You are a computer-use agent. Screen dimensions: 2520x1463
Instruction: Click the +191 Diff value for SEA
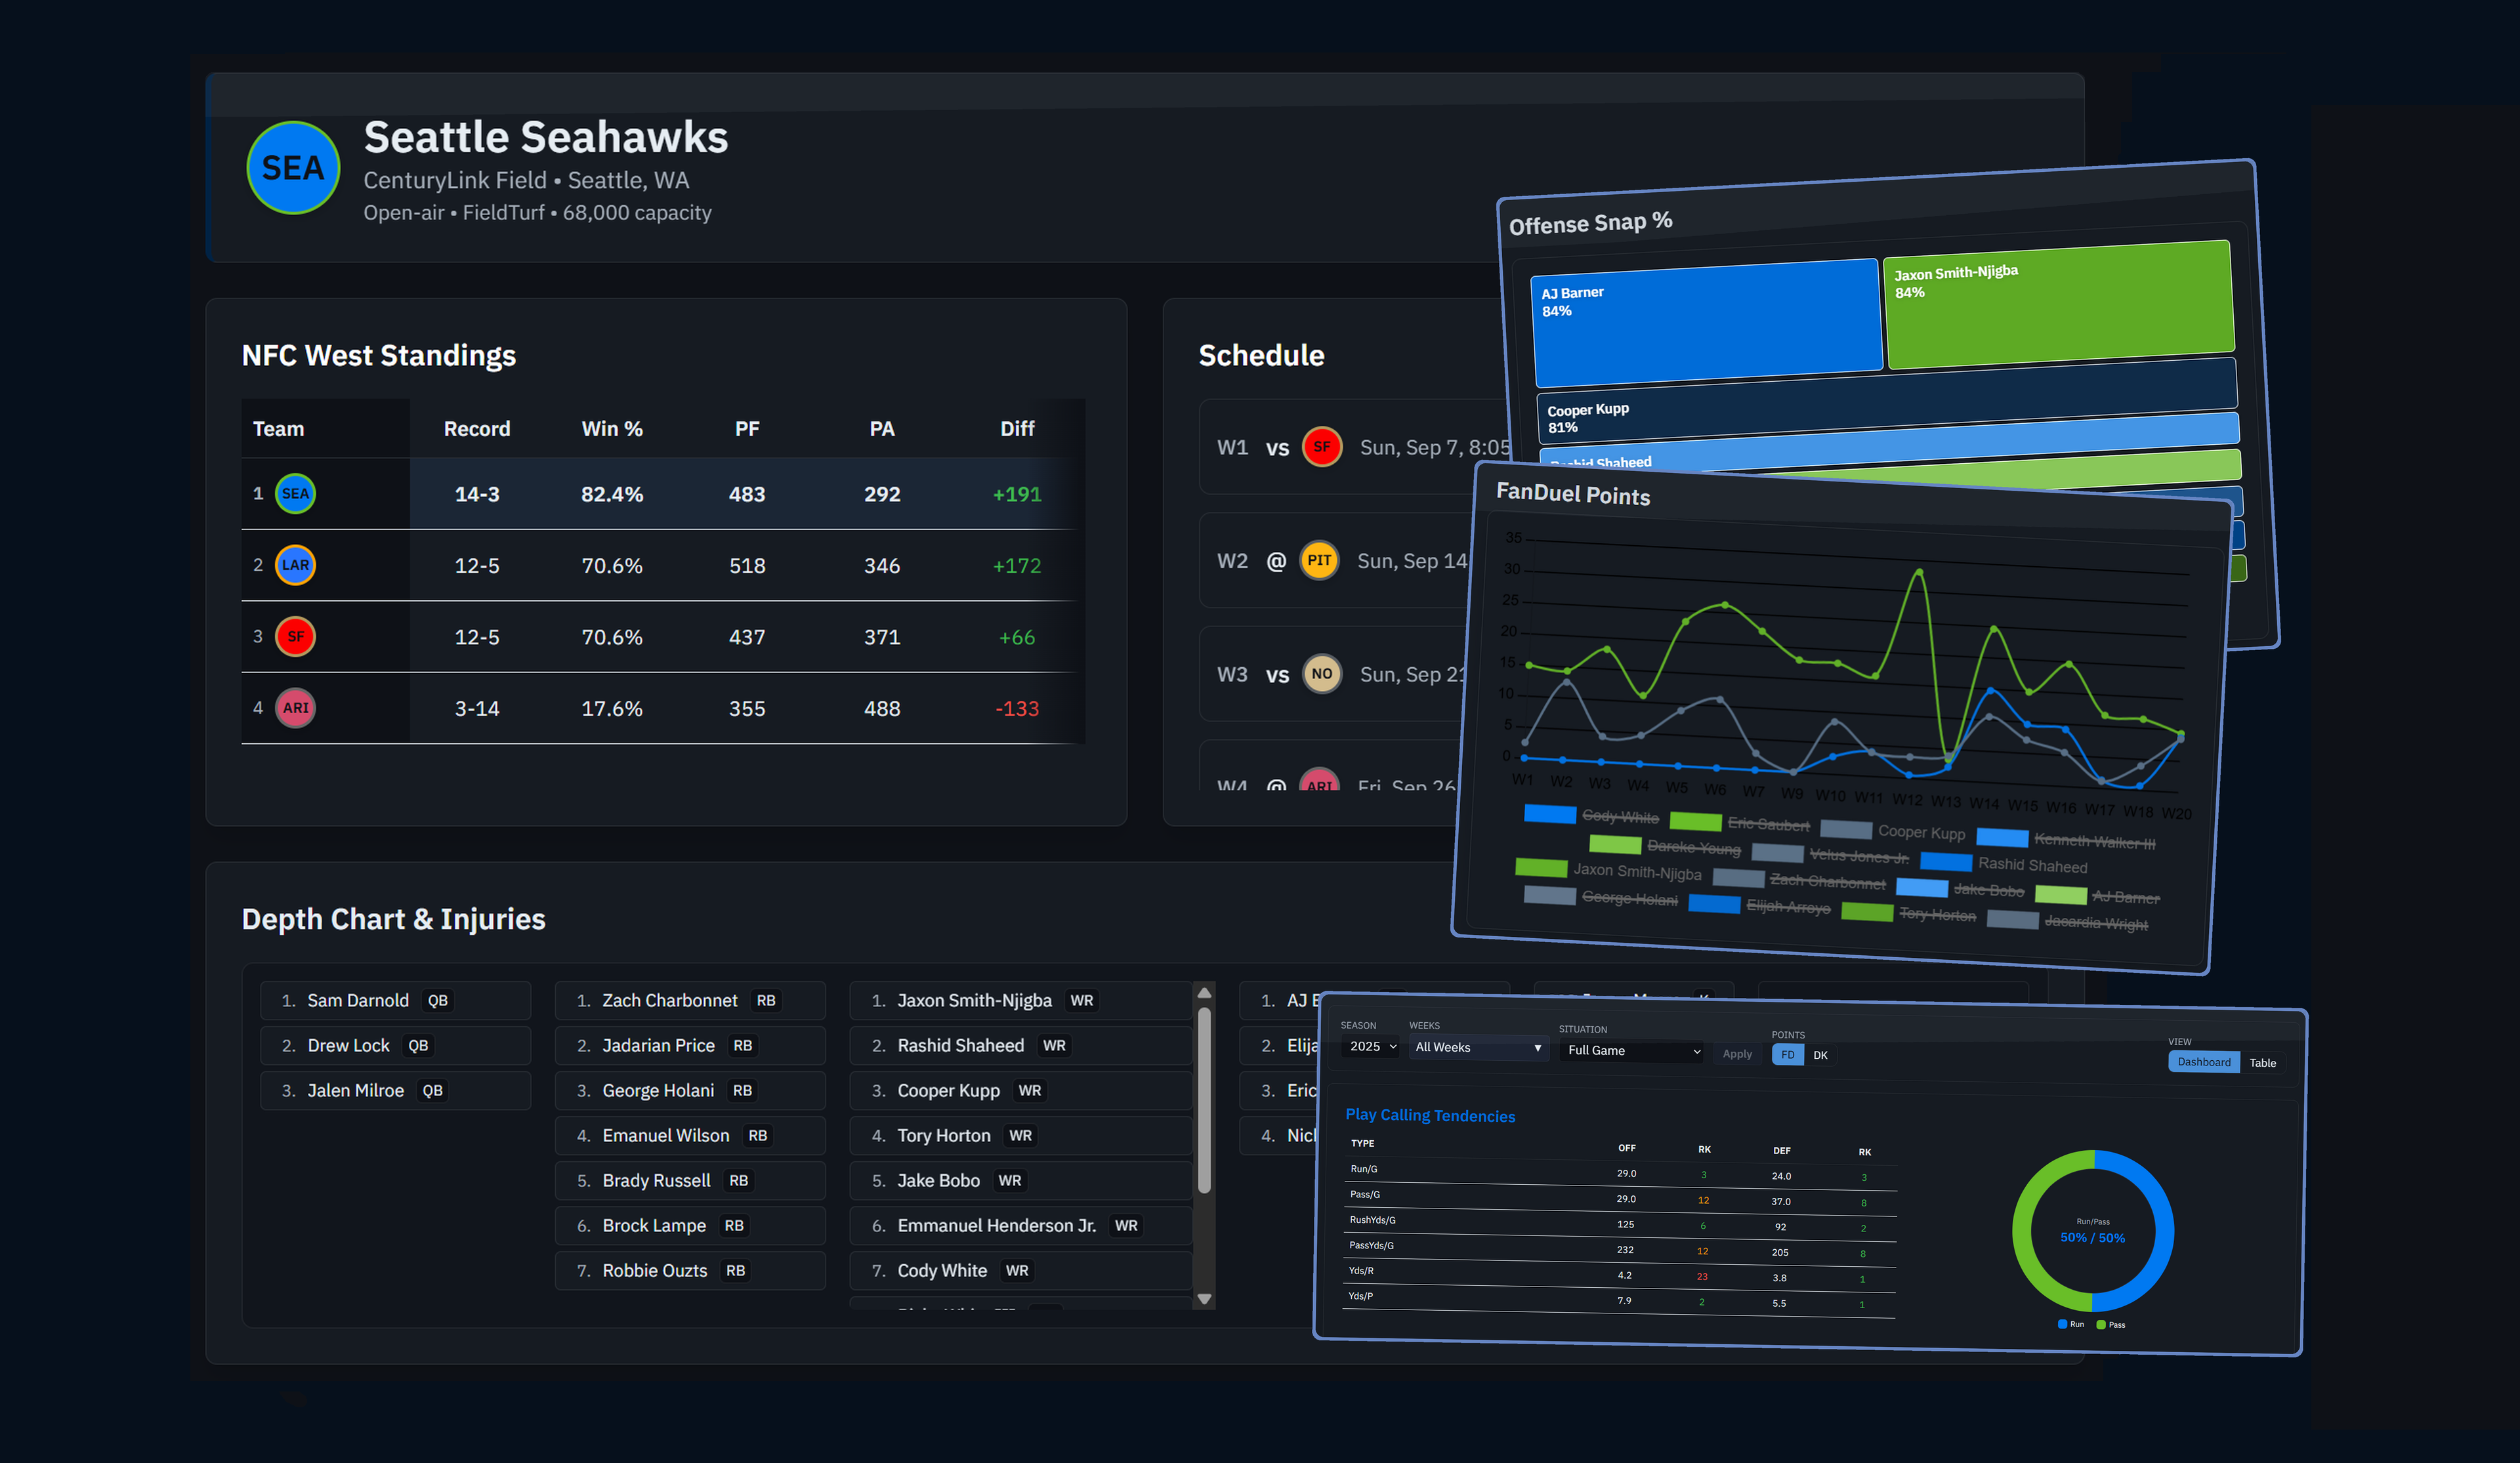(x=1017, y=494)
